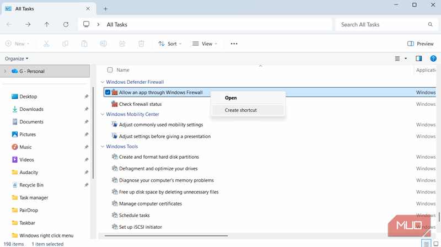441x247 pixels.
Task: Click the Up arrow navigation icon
Action: (47, 24)
